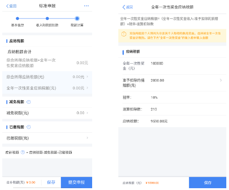Tap the help icon beside 已缴税额 heading
The width and height of the screenshot is (229, 190).
coord(28,127)
